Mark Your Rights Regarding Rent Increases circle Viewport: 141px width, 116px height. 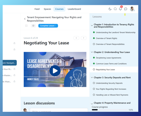[94, 89]
